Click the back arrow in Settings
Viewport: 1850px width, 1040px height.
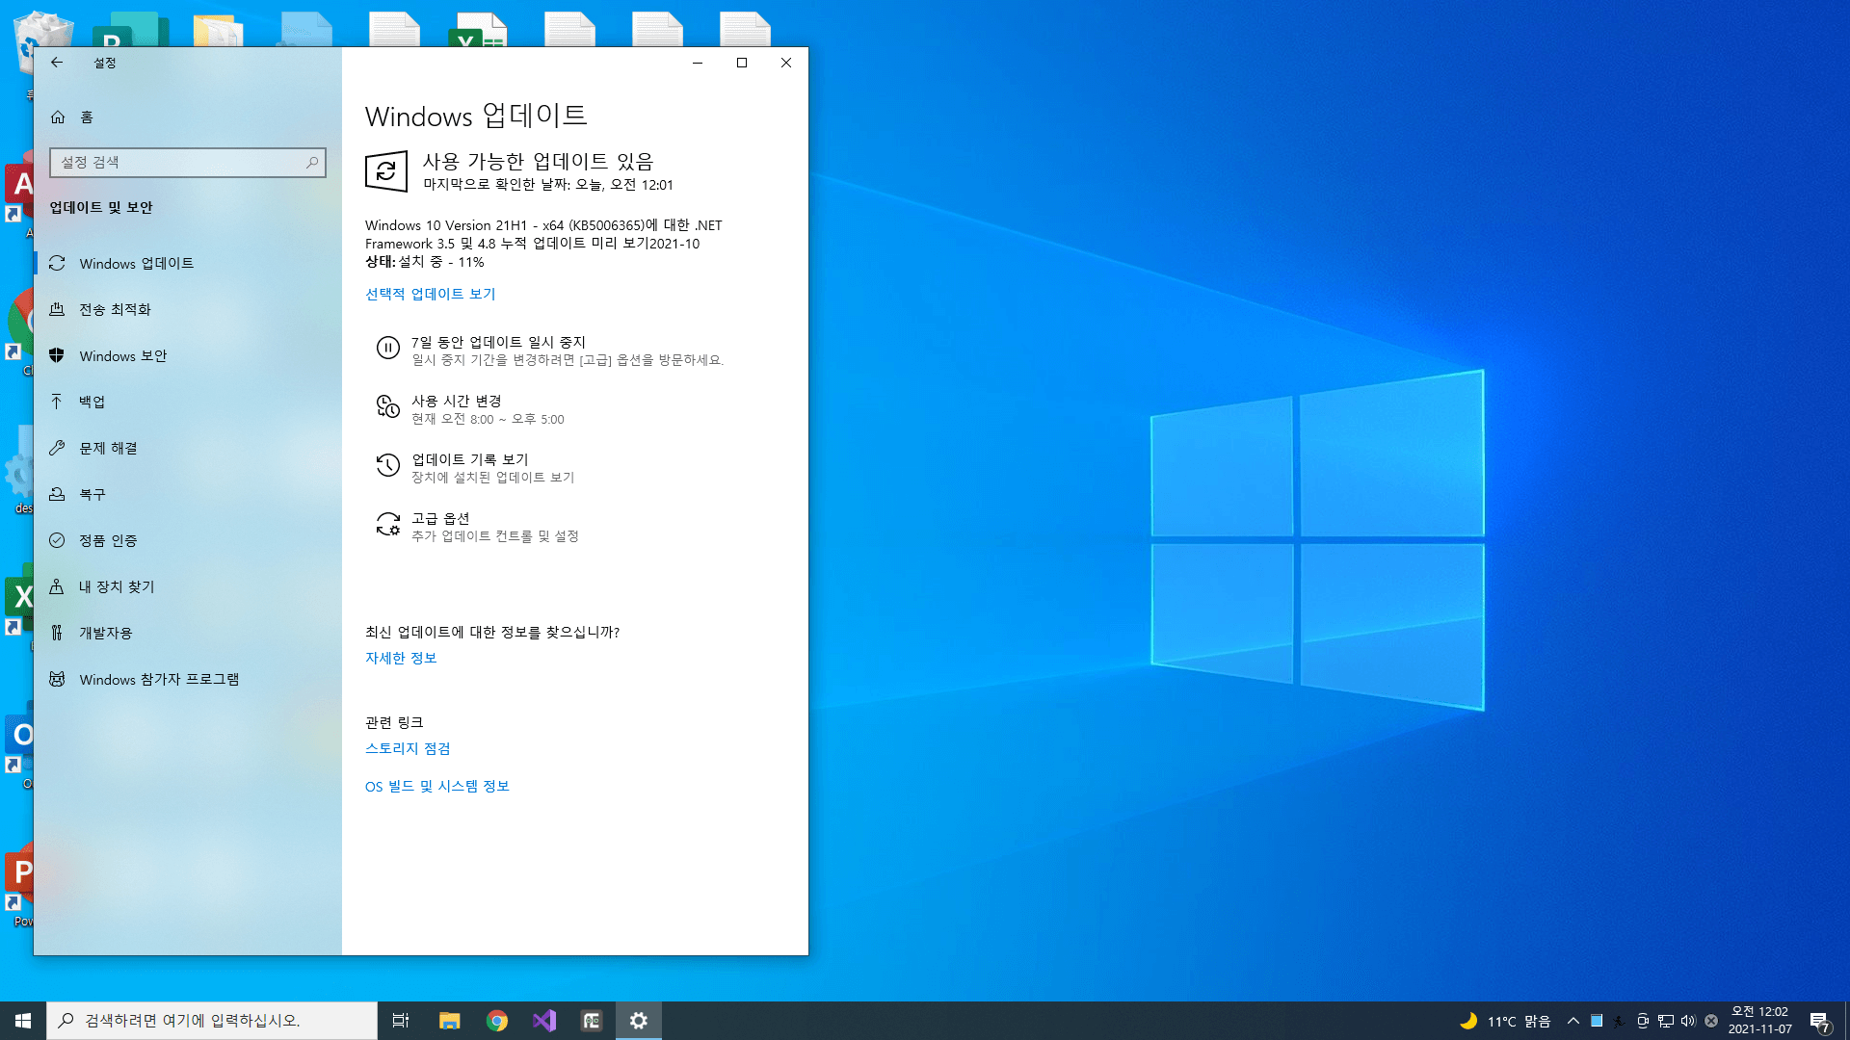coord(57,63)
